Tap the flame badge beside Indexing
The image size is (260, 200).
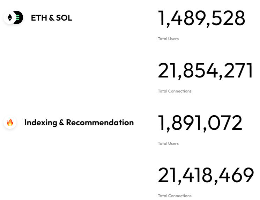coord(10,123)
